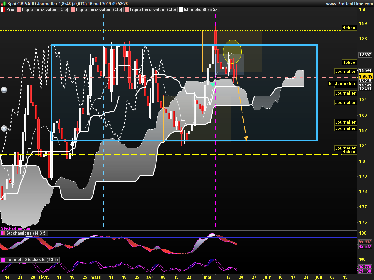Screen dimensions: 374x280
Task: Click the white Ichimoku color swatch
Action: [x=180, y=10]
